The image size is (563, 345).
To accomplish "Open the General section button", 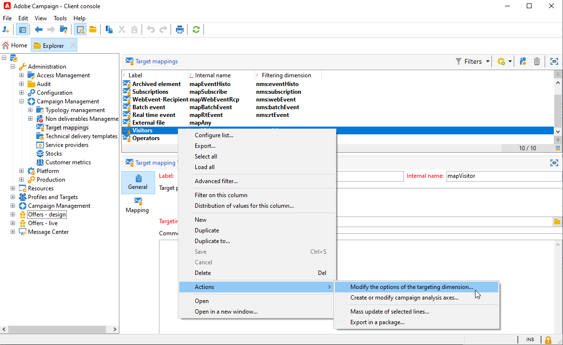I will point(138,182).
